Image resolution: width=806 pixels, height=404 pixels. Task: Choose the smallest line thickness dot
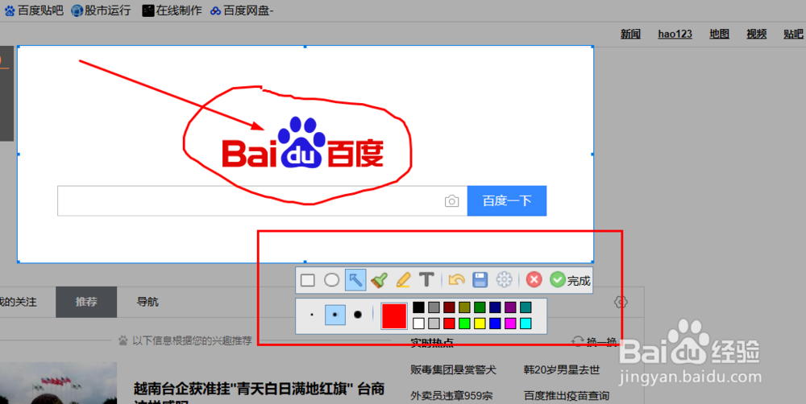point(312,315)
